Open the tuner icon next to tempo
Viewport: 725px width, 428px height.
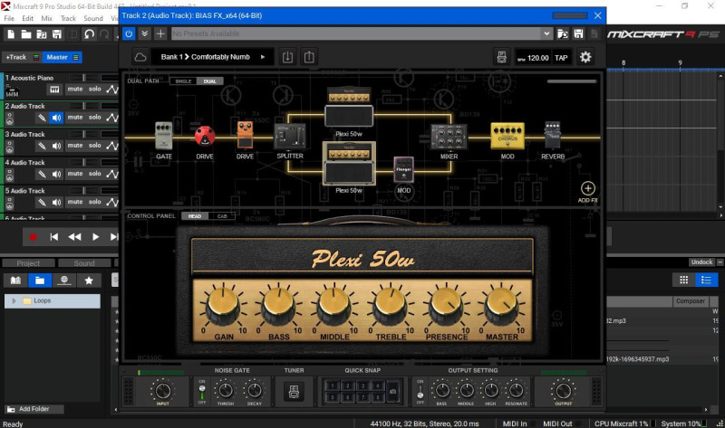[x=502, y=57]
